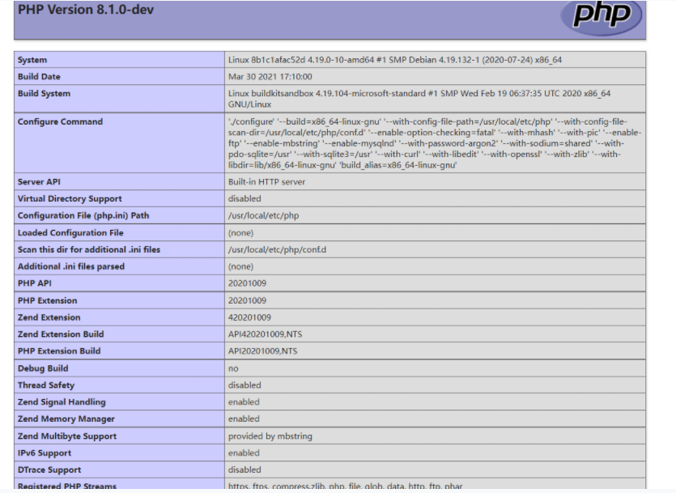Click the 'Server API' label
Screen dimensions: 676x493
coord(39,182)
